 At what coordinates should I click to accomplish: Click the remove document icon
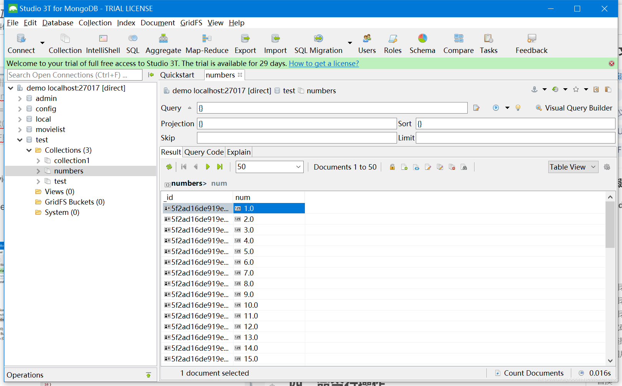point(452,167)
